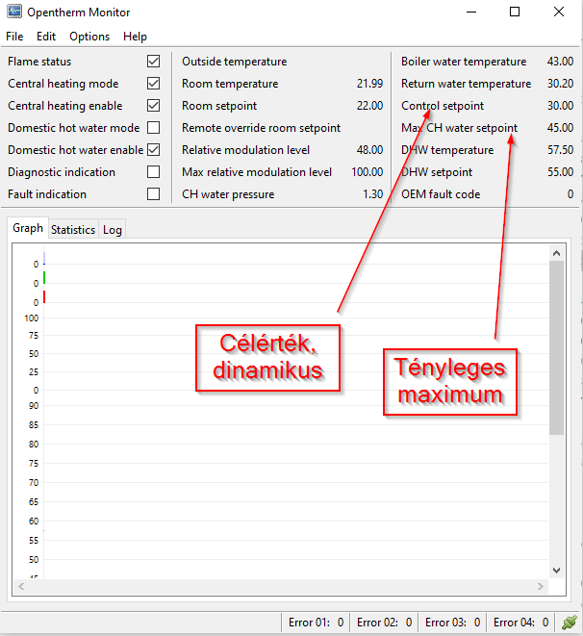Minimize the Opentherm Monitor window

(x=471, y=12)
